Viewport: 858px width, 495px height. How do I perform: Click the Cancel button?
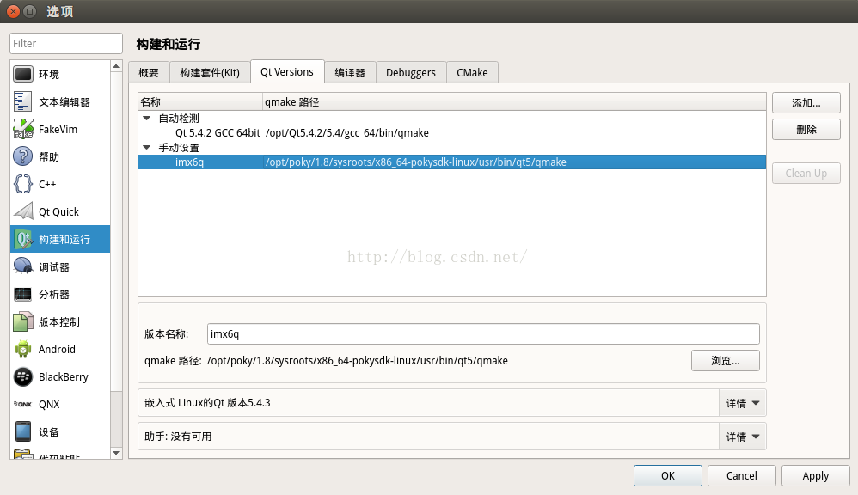point(741,476)
